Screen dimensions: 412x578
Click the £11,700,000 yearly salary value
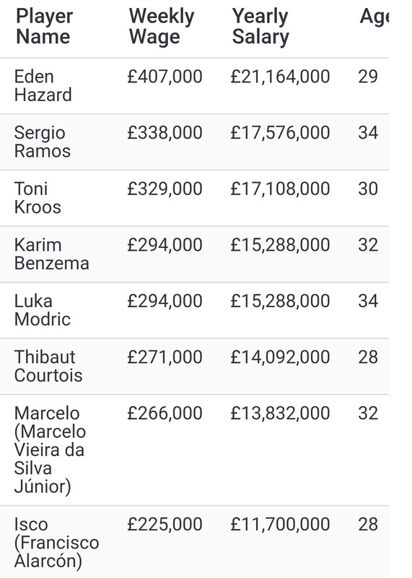point(280,525)
